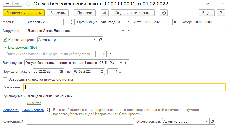Open calendar picker for Дата field
Viewport: 230px width, 126px height.
tap(175, 22)
